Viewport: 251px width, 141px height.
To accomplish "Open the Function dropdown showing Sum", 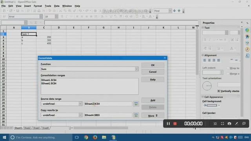I will pos(136,69).
